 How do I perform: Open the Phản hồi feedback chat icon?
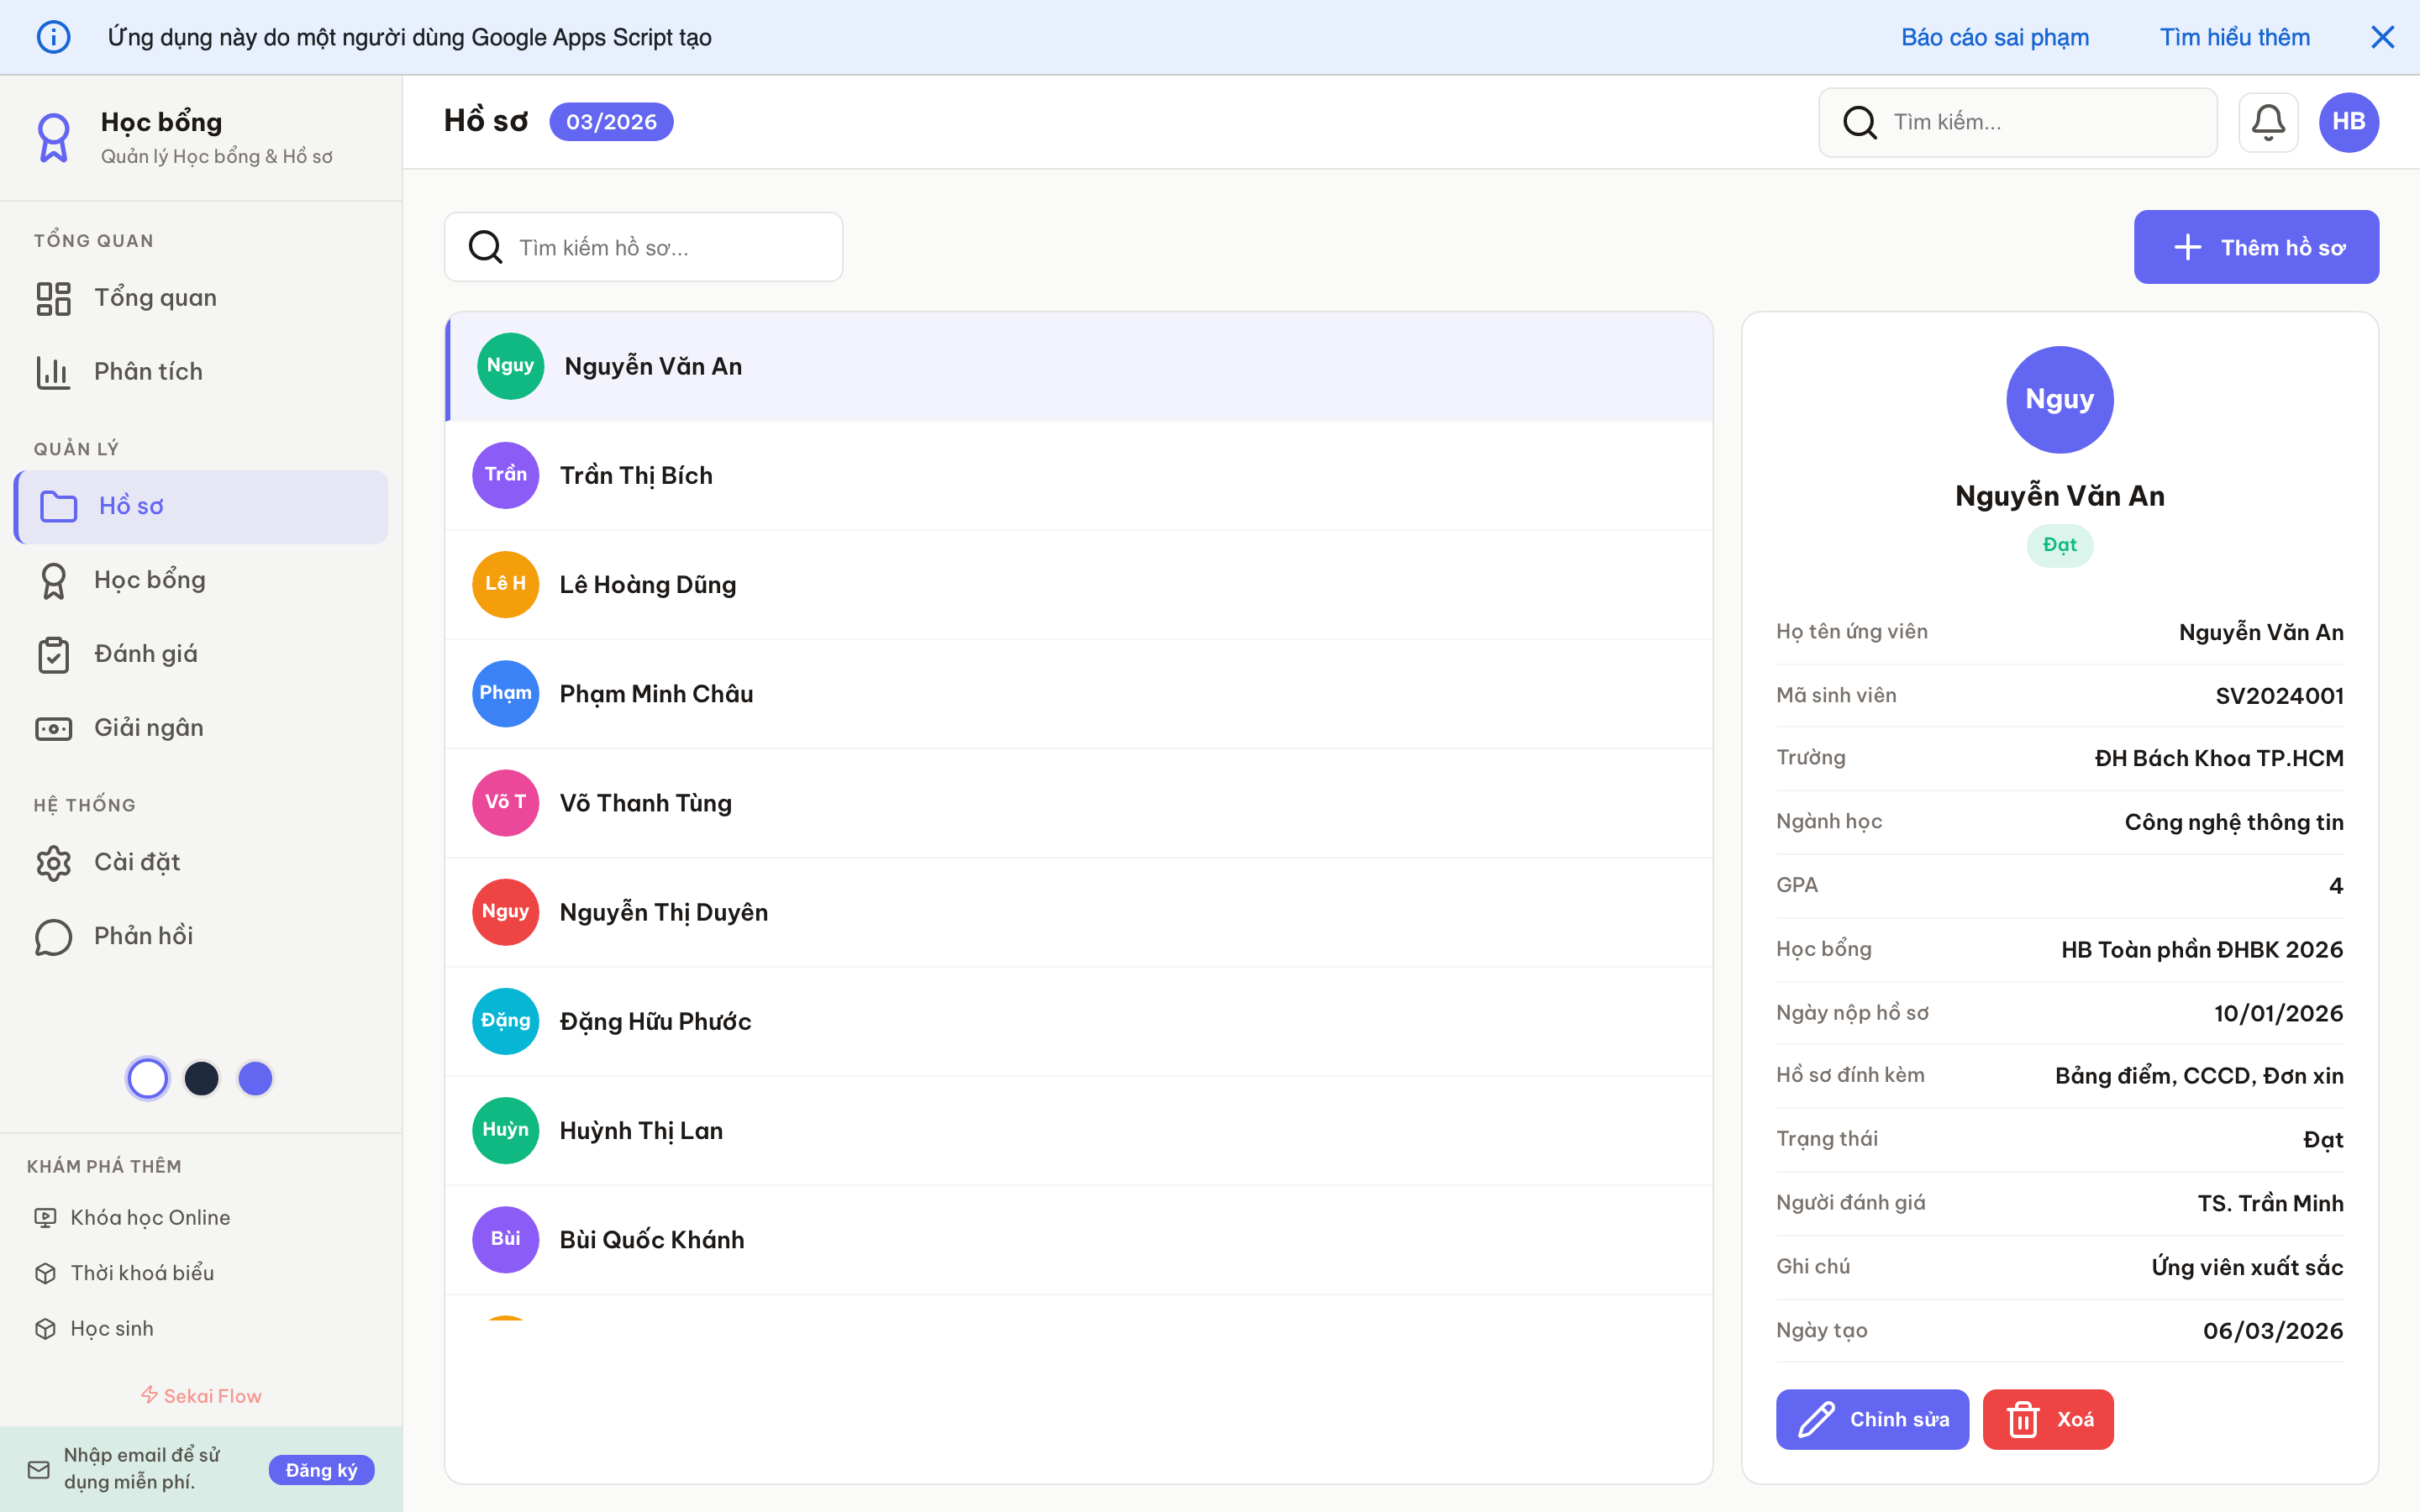click(53, 936)
